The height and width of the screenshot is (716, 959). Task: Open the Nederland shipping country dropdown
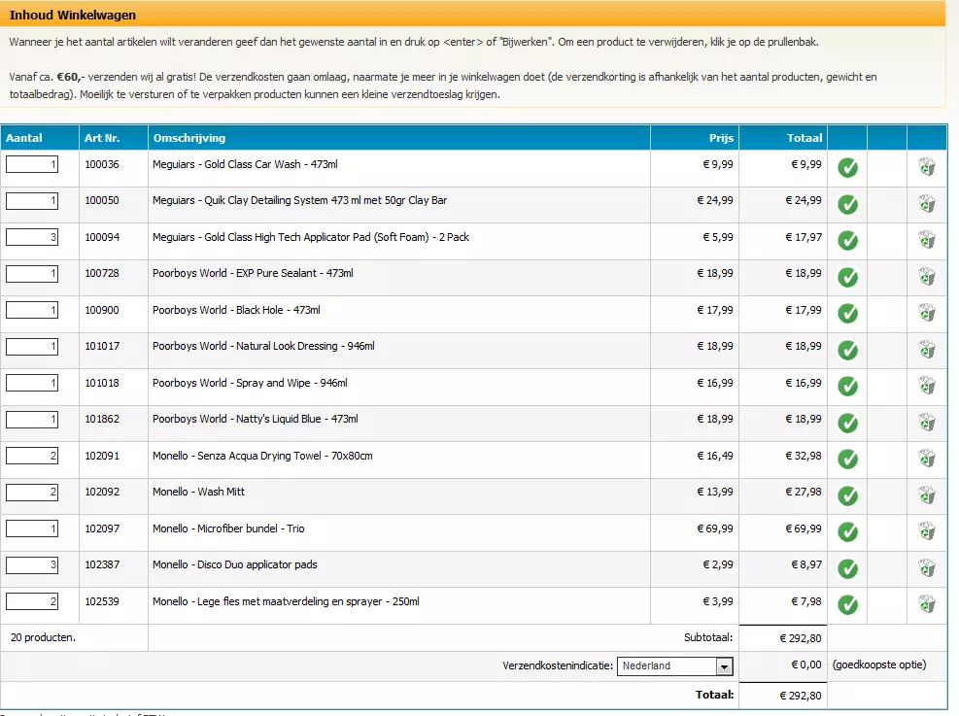(674, 665)
